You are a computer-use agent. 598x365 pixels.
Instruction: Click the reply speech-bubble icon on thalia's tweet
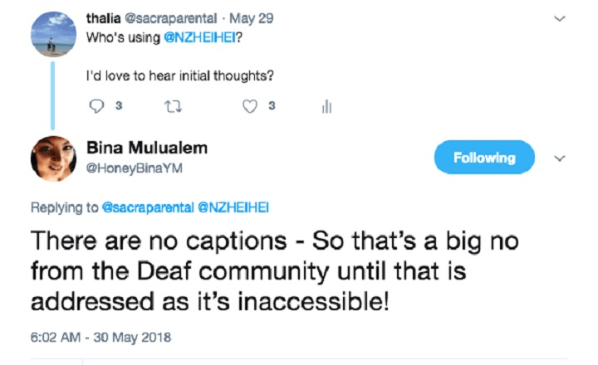coord(96,106)
